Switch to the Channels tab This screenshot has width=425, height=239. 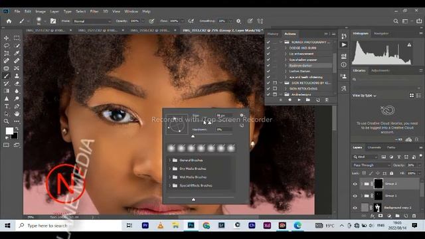coord(375,147)
